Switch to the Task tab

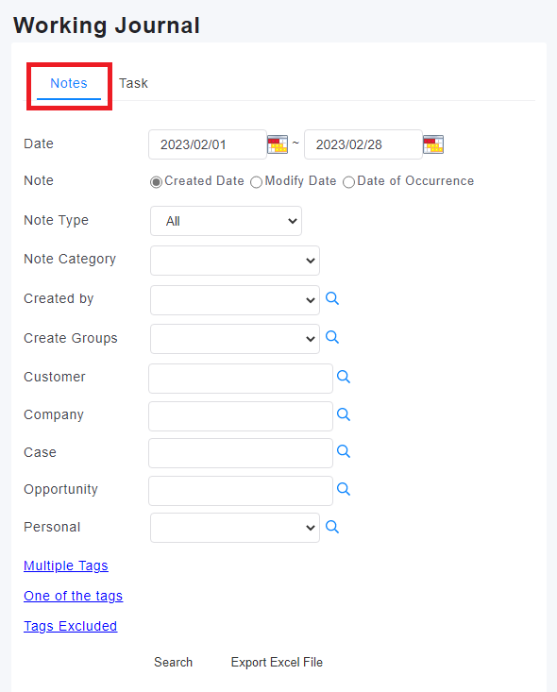coord(133,83)
